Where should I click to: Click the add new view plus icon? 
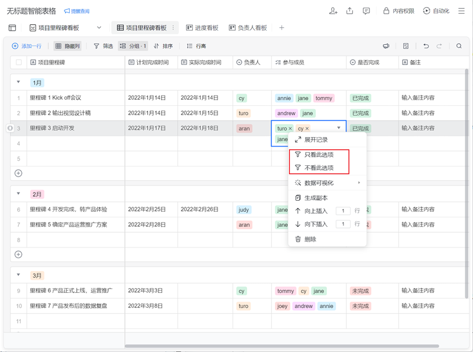click(282, 28)
